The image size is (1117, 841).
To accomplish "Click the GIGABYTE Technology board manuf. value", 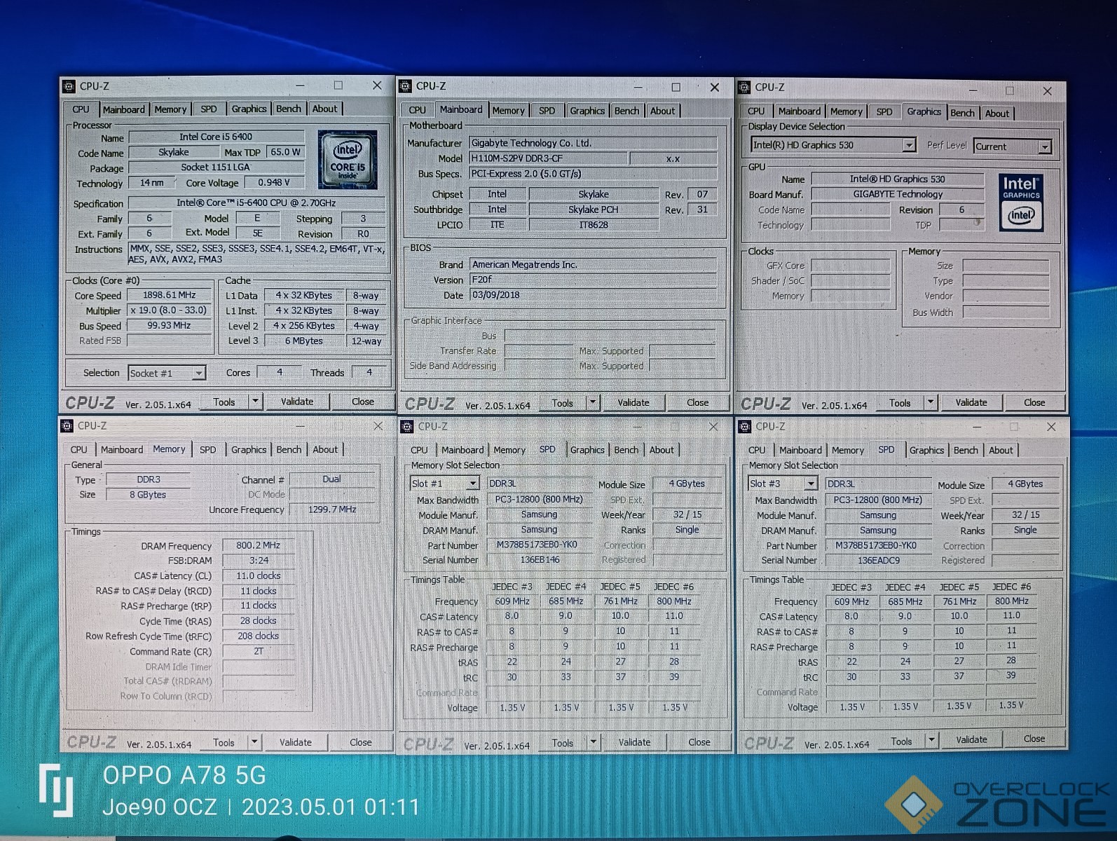I will (898, 194).
